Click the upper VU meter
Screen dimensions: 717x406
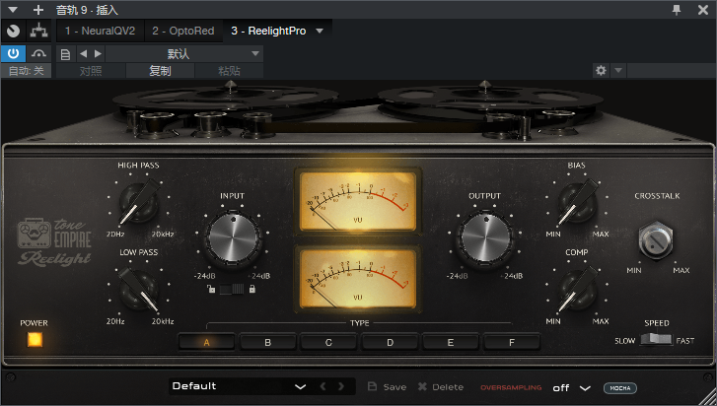tap(358, 201)
